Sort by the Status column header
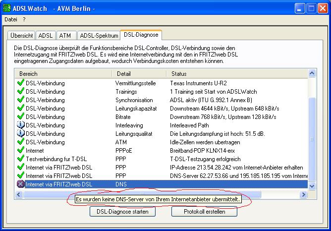The height and width of the screenshot is (231, 331). point(237,74)
